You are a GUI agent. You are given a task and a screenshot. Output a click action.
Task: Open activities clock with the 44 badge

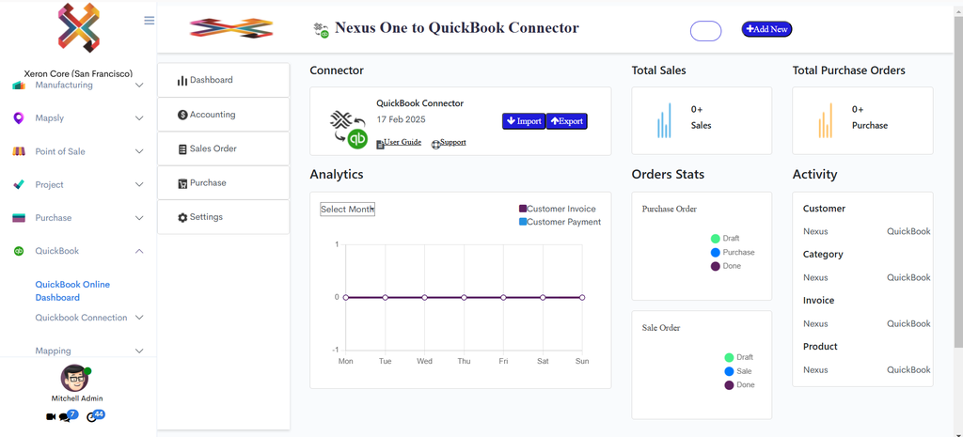[x=96, y=416]
